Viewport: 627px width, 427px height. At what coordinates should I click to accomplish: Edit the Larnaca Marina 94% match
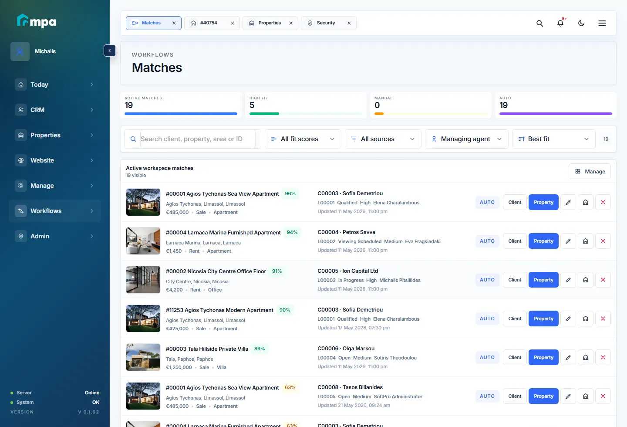(x=568, y=241)
